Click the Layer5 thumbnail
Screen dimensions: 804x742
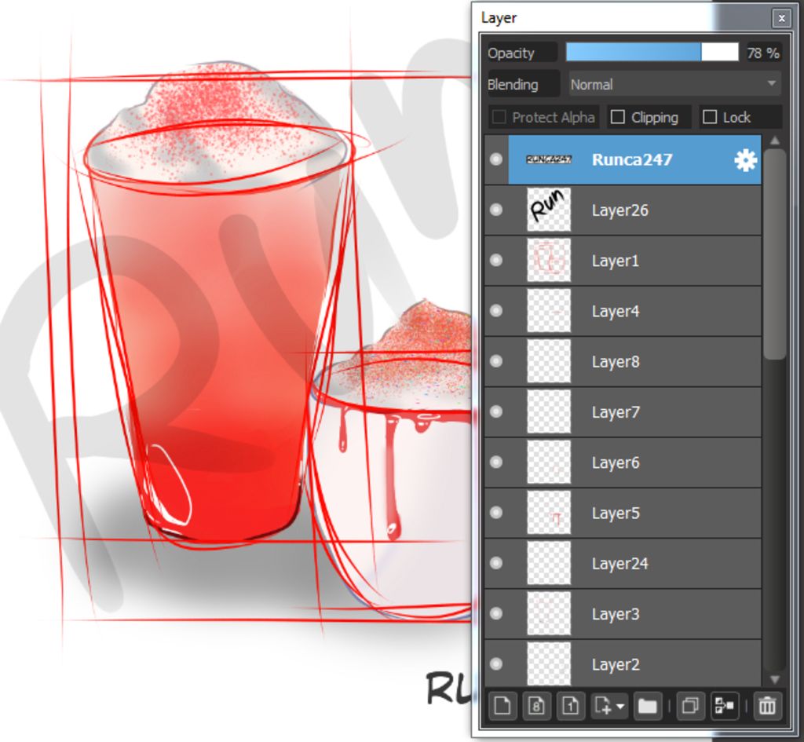pyautogui.click(x=549, y=513)
